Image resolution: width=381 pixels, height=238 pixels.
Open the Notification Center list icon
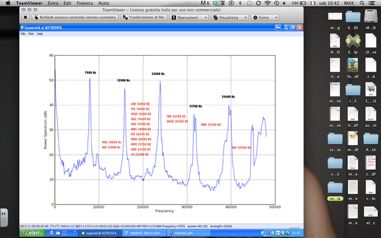point(371,3)
